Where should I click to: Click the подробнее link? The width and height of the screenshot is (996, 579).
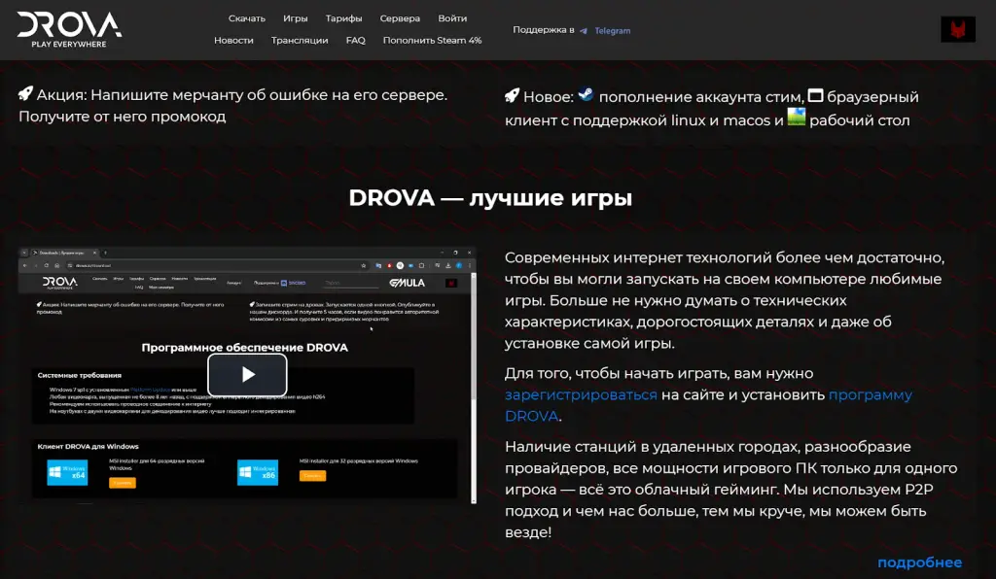coord(919,562)
